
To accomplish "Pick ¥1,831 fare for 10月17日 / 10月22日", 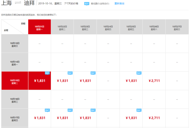I will click(x=62, y=118).
